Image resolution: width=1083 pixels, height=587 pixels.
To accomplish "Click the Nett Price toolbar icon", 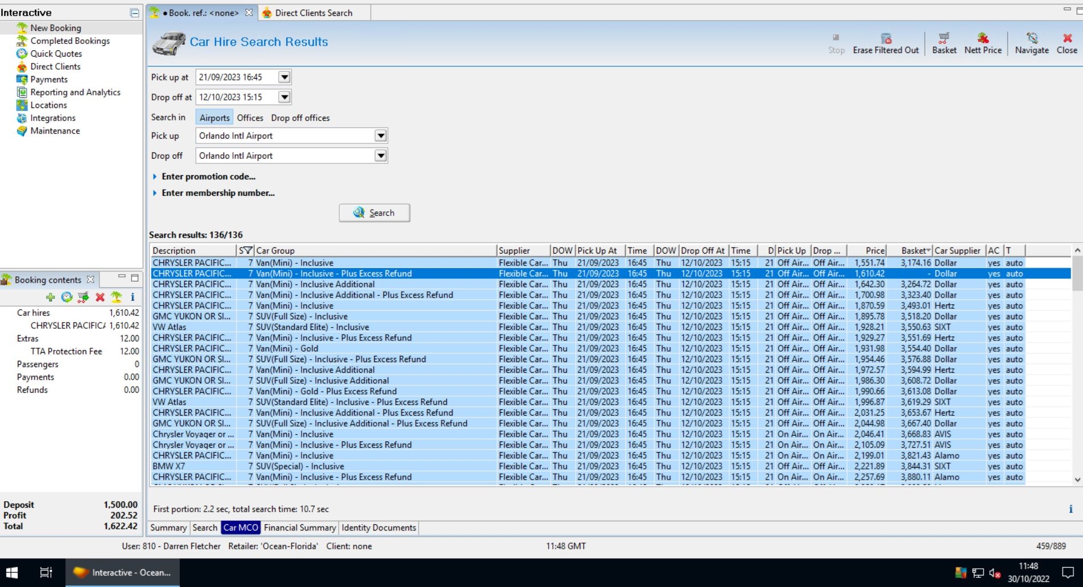I will (983, 43).
